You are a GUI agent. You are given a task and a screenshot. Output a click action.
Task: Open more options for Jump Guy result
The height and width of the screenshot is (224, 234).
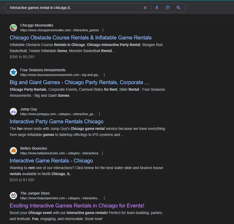(x=100, y=114)
